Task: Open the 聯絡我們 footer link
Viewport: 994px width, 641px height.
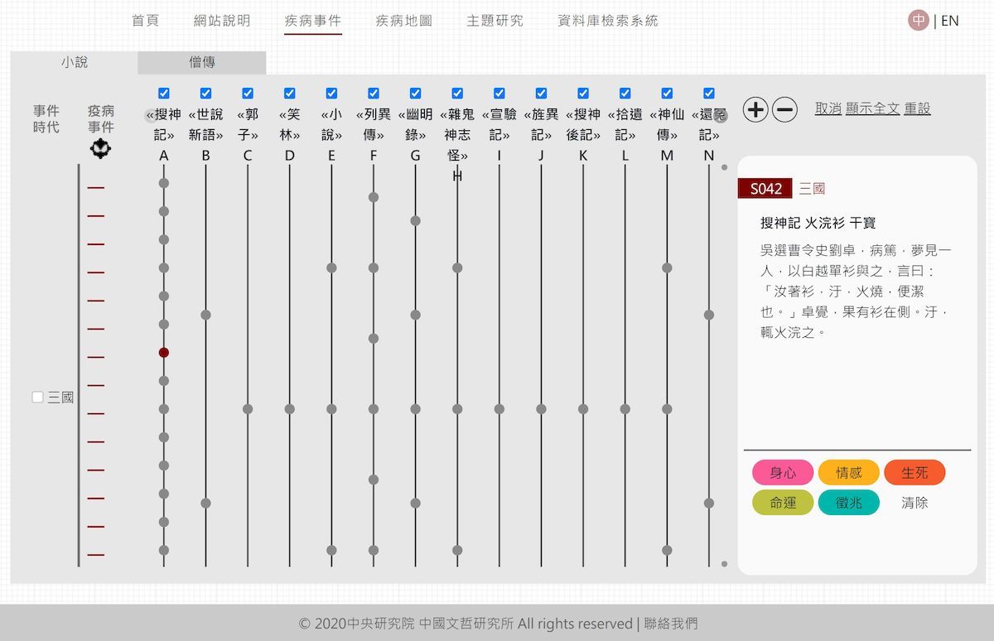Action: click(x=671, y=624)
